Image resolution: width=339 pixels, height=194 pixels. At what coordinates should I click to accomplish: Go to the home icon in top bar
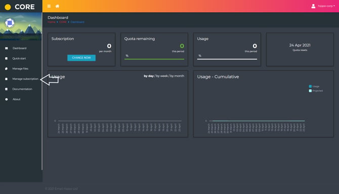pos(57,6)
